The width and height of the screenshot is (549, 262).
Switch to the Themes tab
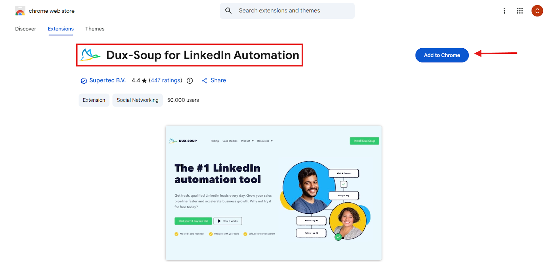pos(95,29)
